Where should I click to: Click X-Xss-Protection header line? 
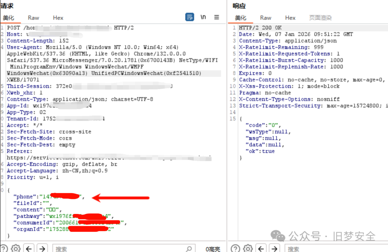coord(289,86)
